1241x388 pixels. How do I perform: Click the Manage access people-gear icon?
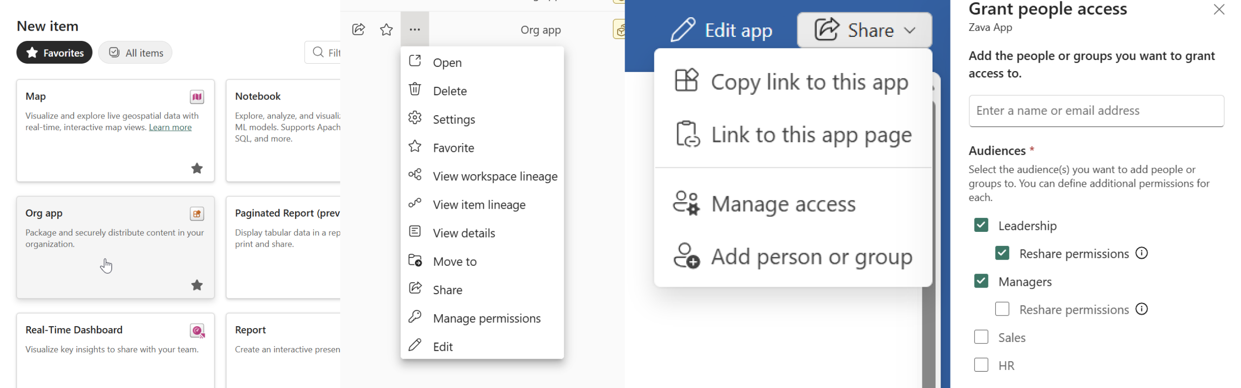tap(686, 203)
